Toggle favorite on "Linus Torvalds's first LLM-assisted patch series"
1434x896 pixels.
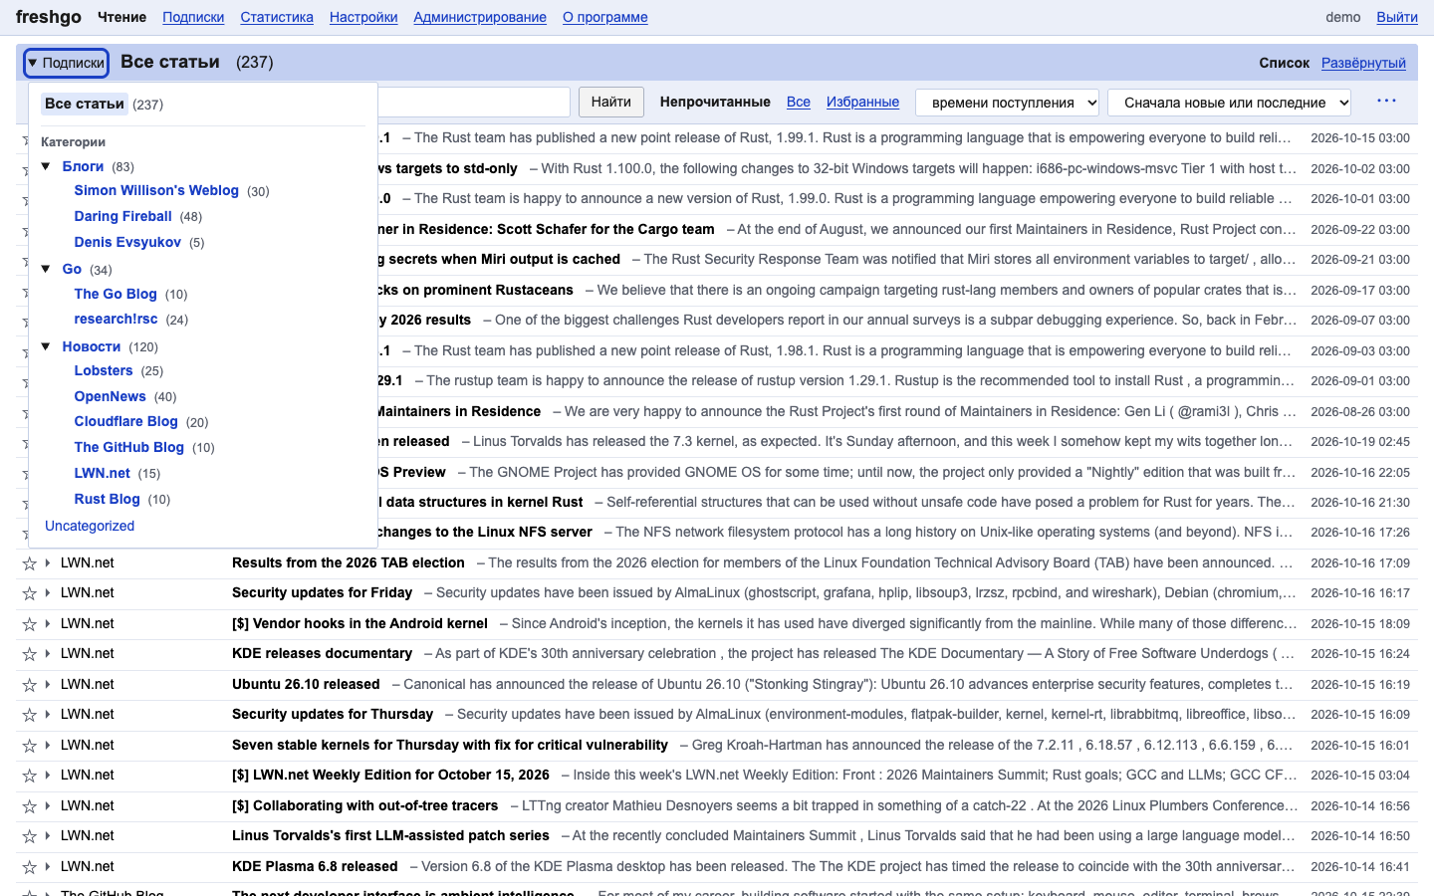pyautogui.click(x=30, y=836)
